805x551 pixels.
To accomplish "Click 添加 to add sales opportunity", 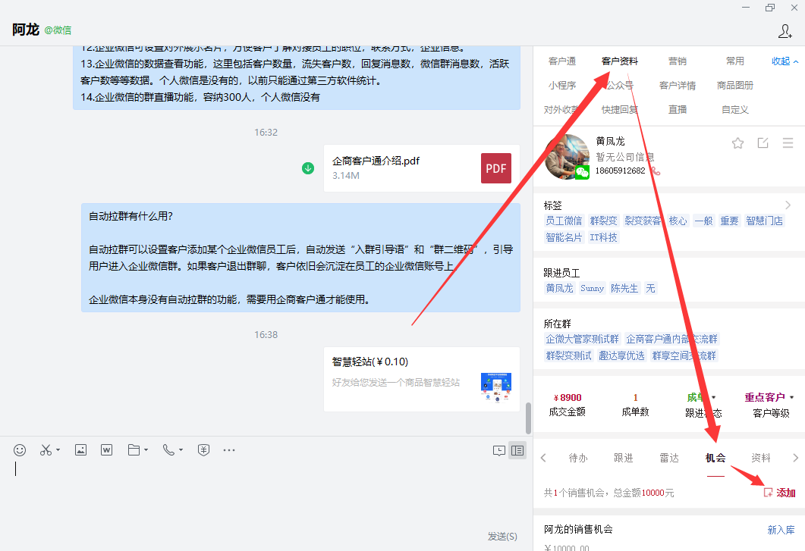I will tap(779, 493).
